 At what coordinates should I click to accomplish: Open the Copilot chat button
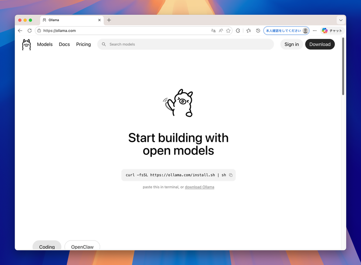coord(332,31)
